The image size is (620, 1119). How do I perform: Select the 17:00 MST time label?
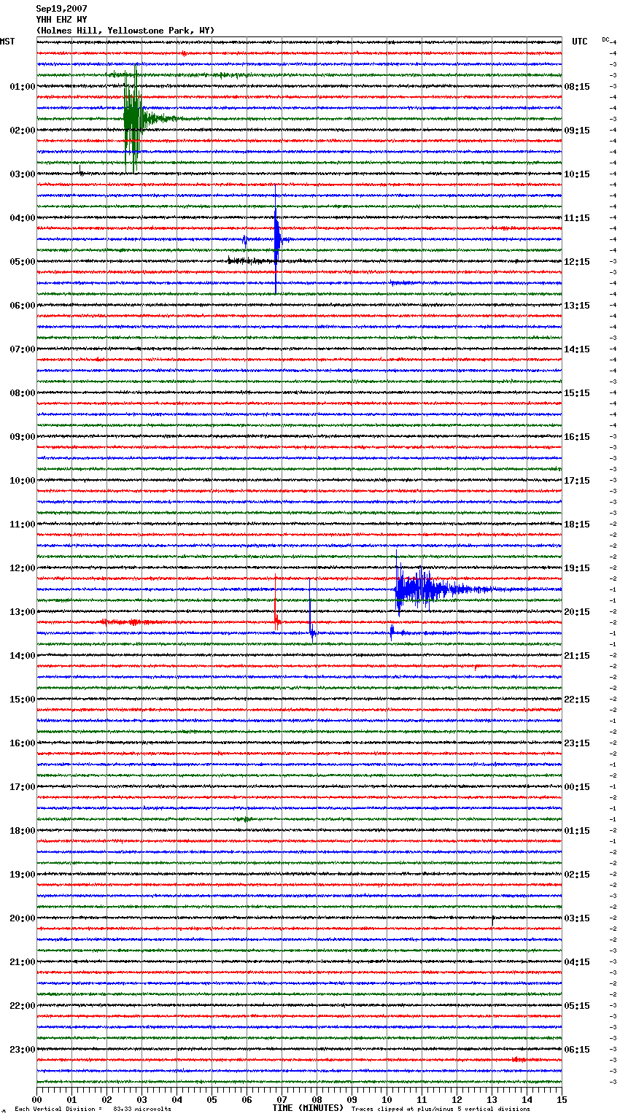pos(23,787)
